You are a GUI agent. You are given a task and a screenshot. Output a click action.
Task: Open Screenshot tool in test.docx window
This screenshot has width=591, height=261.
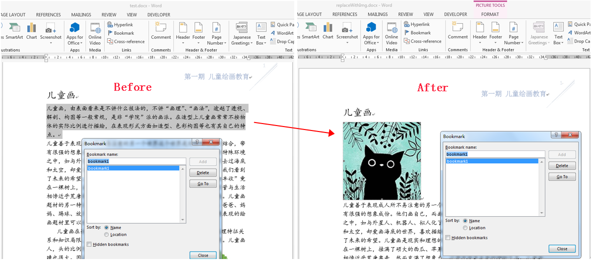click(51, 33)
